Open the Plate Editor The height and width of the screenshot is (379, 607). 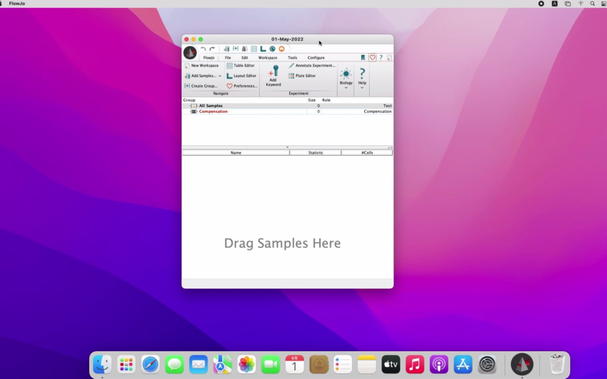pos(302,76)
